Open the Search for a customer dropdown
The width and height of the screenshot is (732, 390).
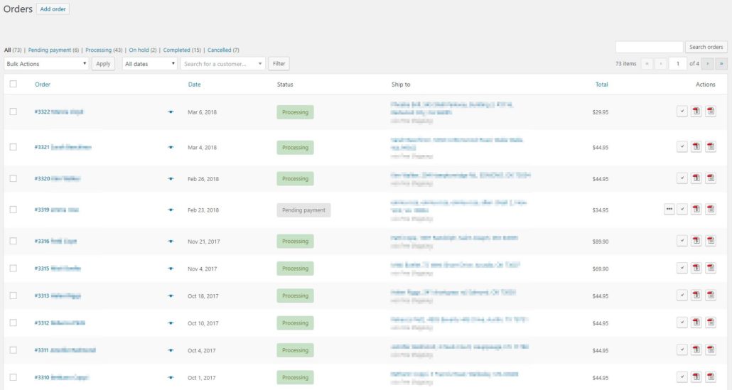pyautogui.click(x=222, y=64)
